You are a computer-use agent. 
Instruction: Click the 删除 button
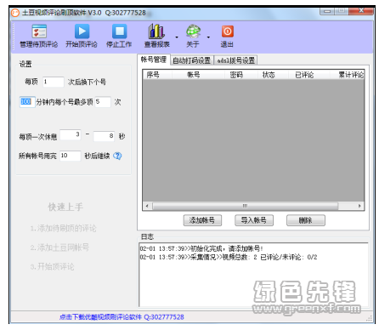tap(306, 220)
